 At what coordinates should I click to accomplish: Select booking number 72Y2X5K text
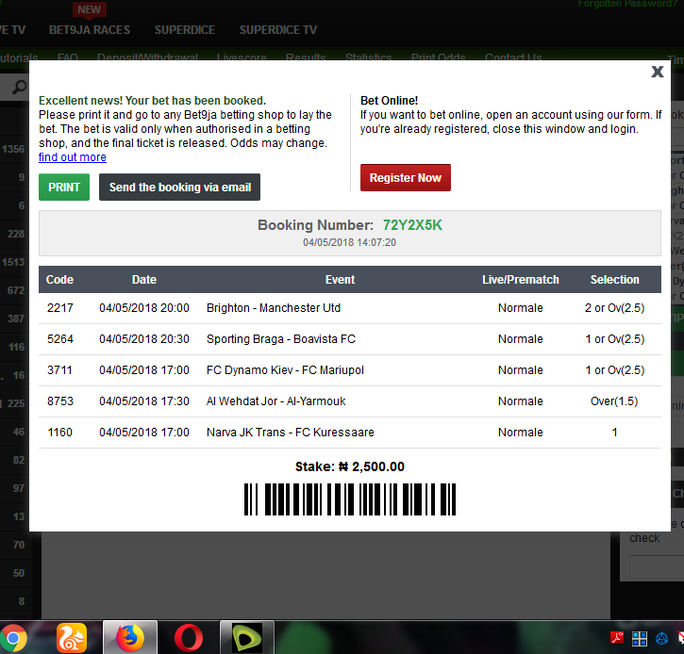412,225
